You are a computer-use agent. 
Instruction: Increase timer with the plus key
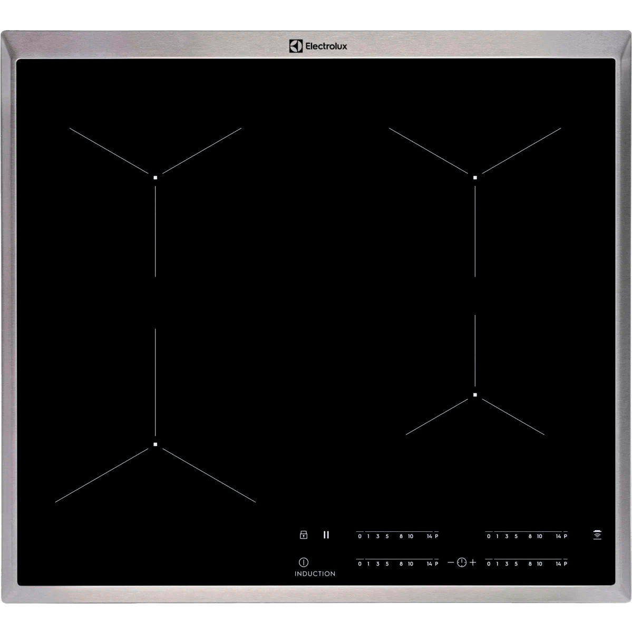[473, 562]
